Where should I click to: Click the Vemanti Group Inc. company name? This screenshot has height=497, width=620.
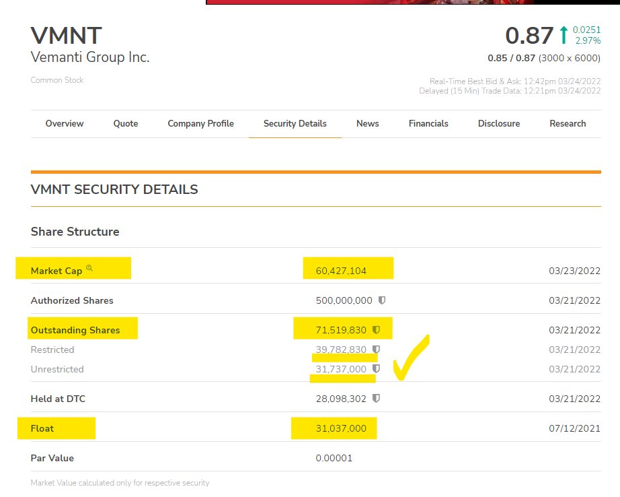[90, 57]
